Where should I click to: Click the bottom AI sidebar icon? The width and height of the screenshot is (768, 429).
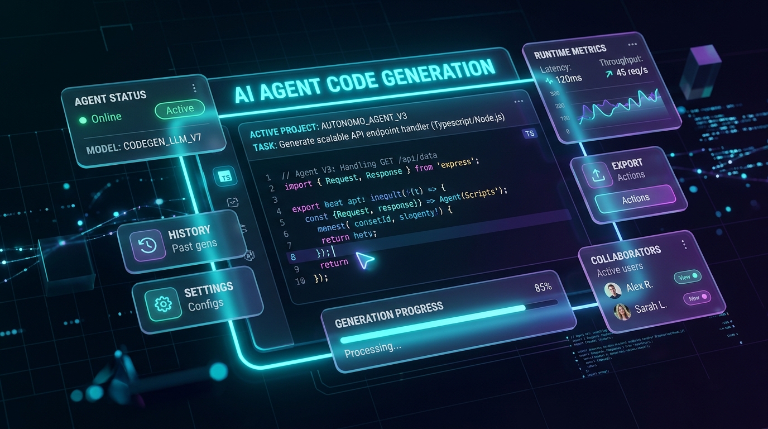click(x=249, y=255)
